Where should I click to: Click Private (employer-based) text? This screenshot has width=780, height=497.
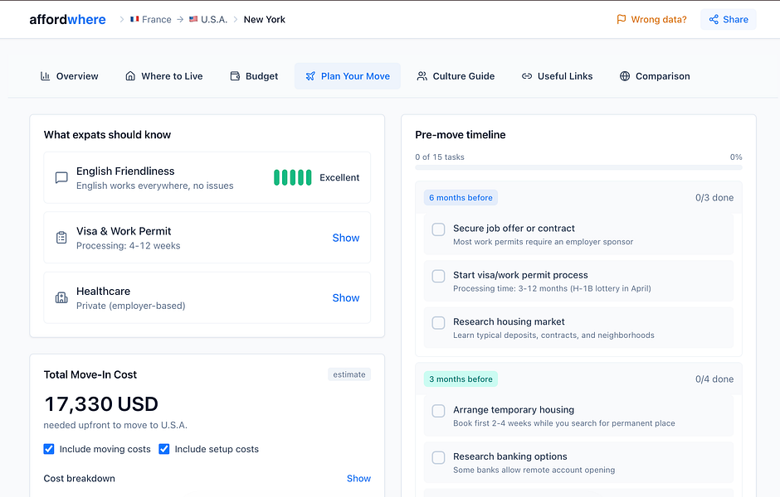[131, 306]
